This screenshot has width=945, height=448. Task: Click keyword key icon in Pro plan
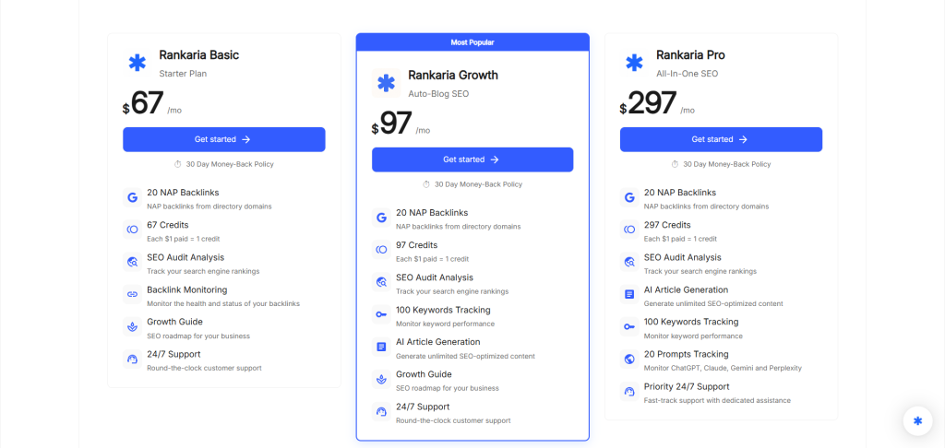629,326
